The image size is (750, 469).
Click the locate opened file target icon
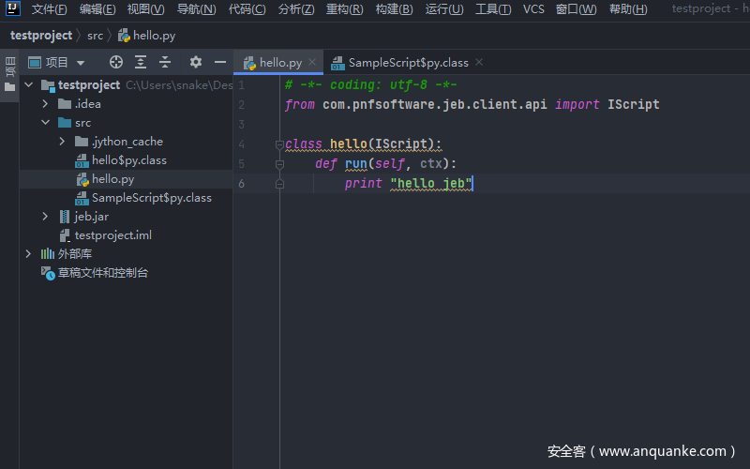116,62
